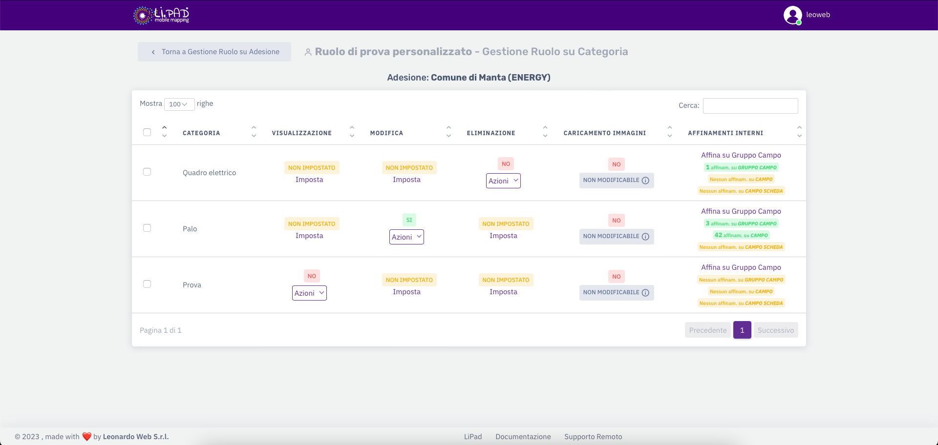Open Documentazione footer link

pos(523,437)
